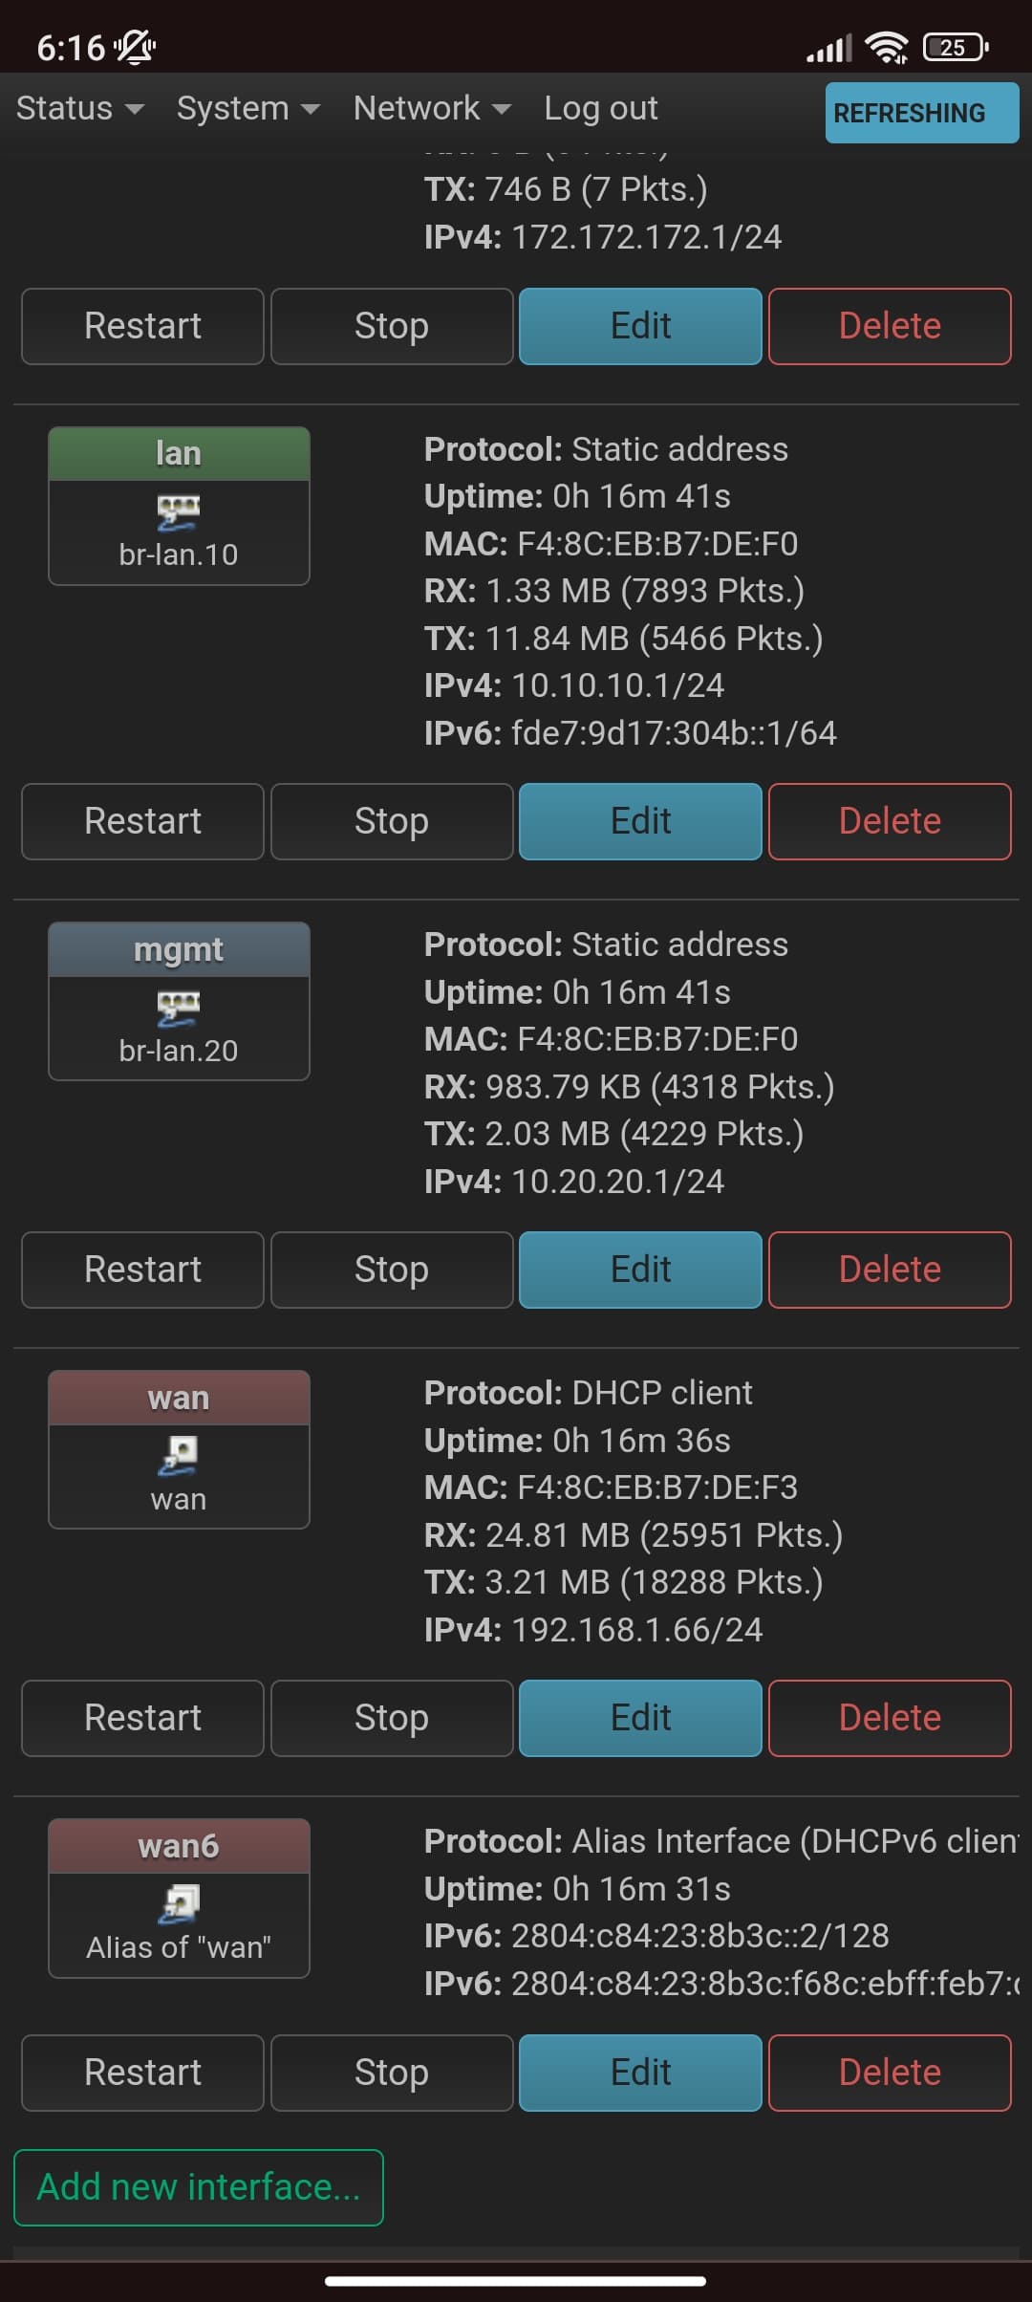Select the red wan interface label badge

pyautogui.click(x=179, y=1397)
